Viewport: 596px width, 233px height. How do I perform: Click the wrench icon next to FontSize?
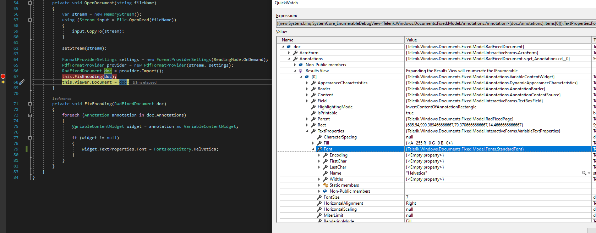[x=319, y=197]
